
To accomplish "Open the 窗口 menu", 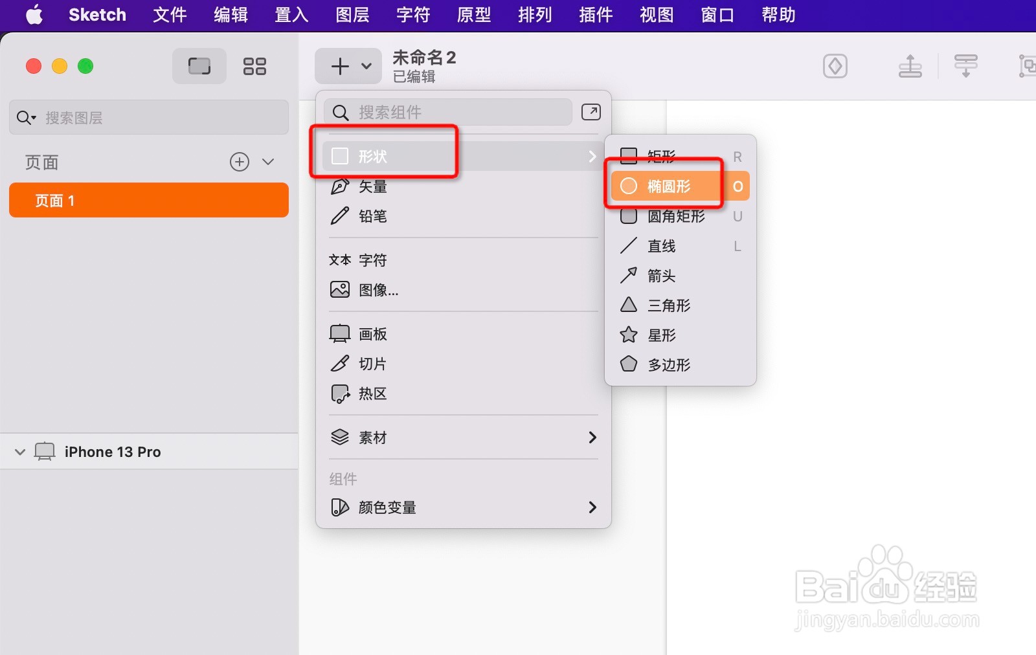I will click(x=717, y=14).
